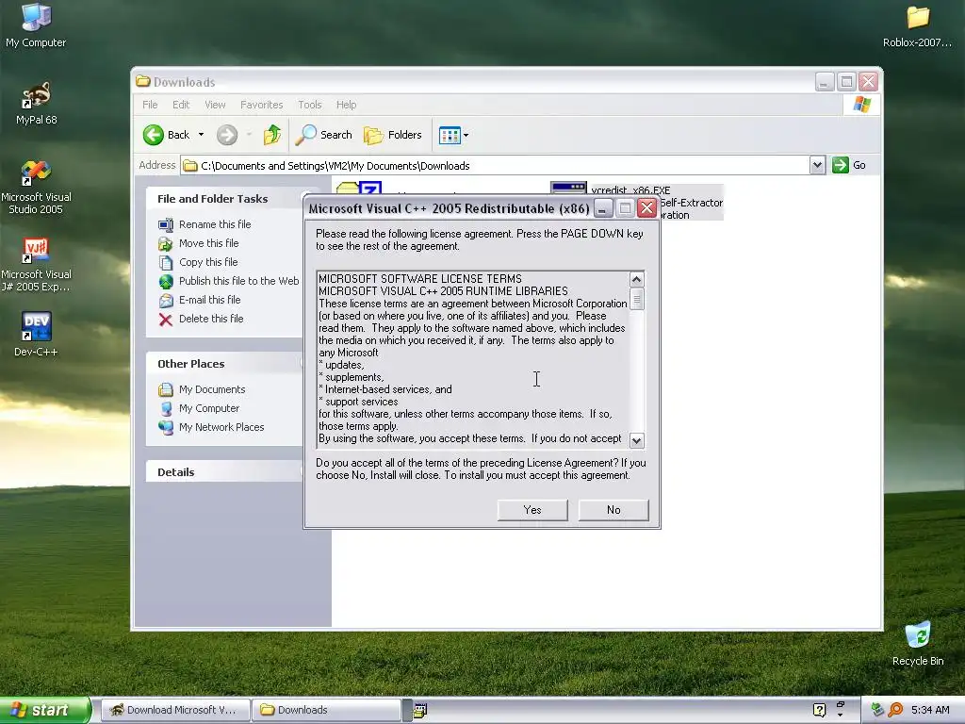Screen dimensions: 965x724
Task: Select Microsoft Visual J# 2005 Express icon
Action: pos(36,265)
